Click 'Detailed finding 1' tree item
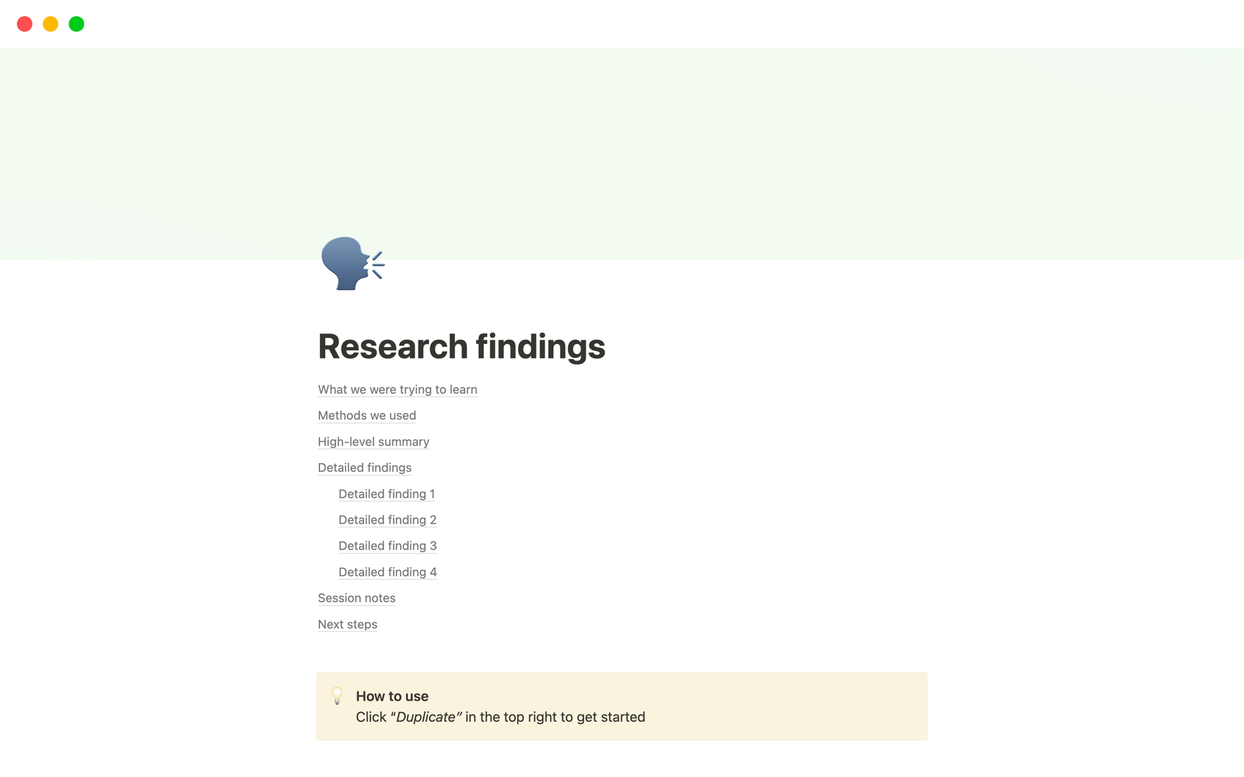Image resolution: width=1244 pixels, height=777 pixels. [387, 493]
